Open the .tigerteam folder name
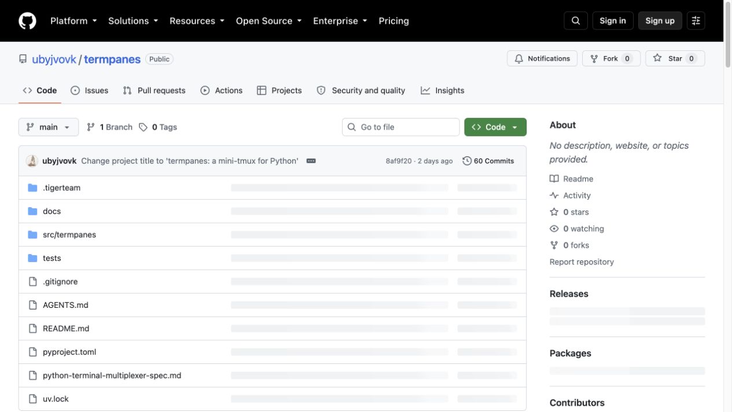The height and width of the screenshot is (412, 732). click(x=62, y=187)
